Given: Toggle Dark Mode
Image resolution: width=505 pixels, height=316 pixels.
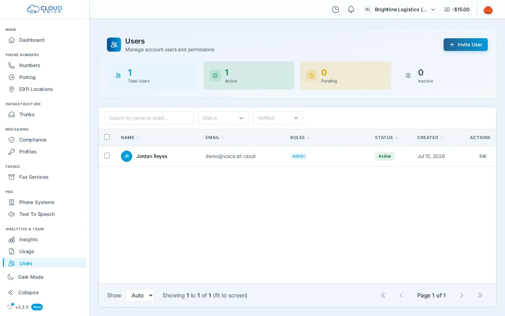Looking at the screenshot, I should coord(45,277).
